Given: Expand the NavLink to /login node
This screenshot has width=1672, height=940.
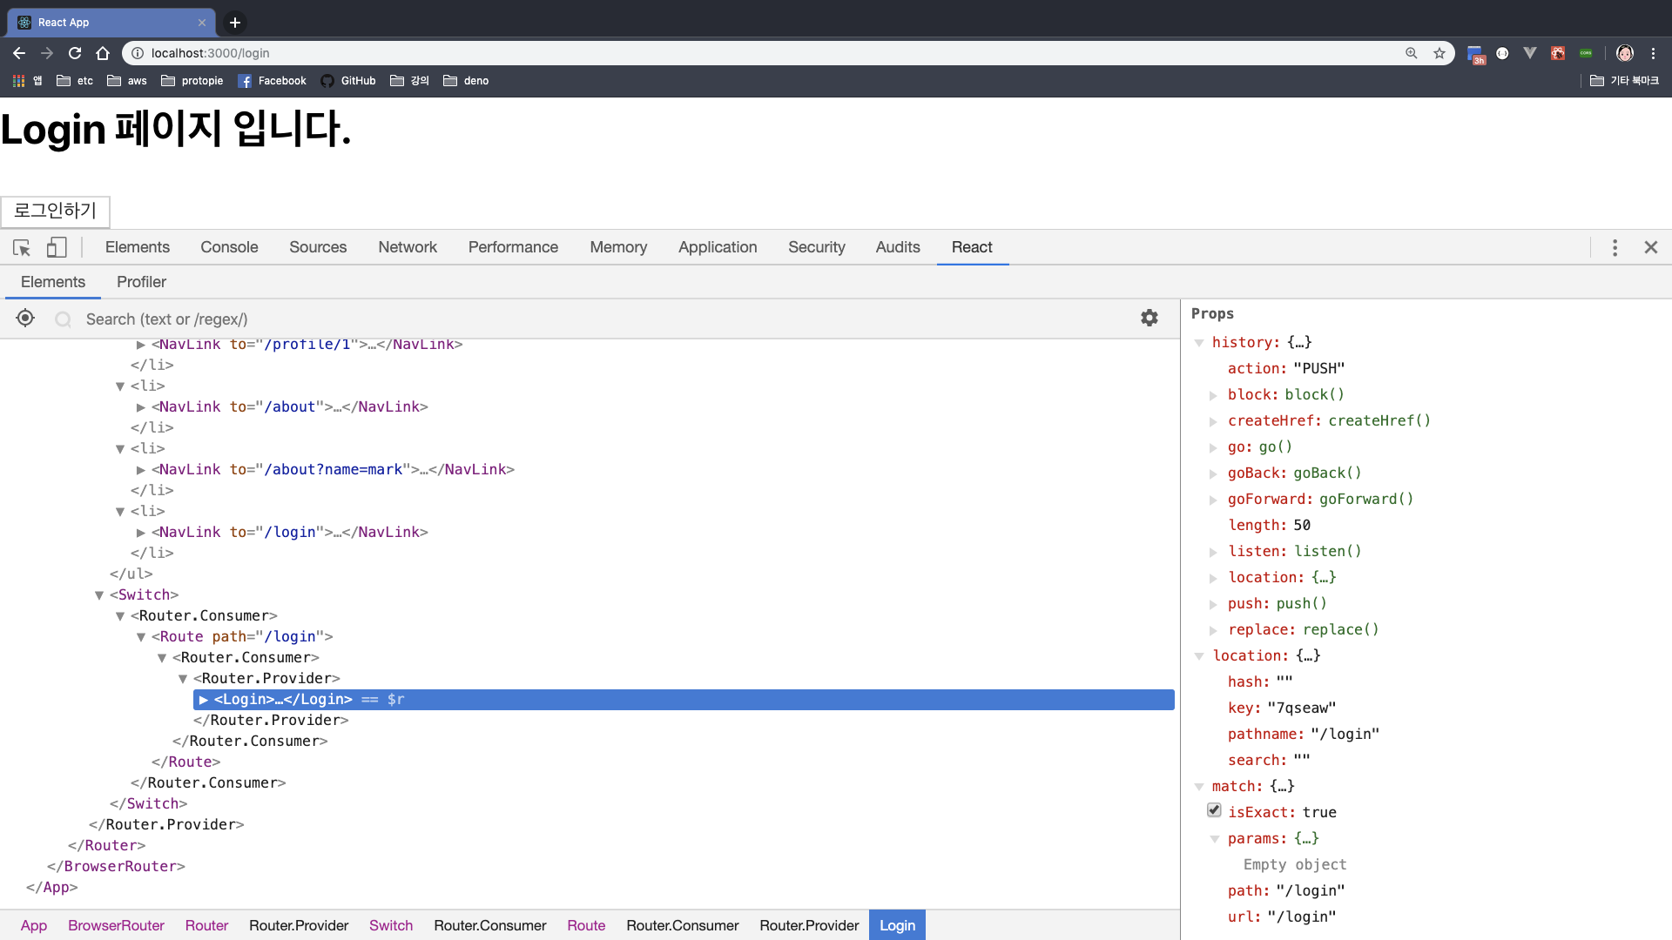Looking at the screenshot, I should coord(141,533).
